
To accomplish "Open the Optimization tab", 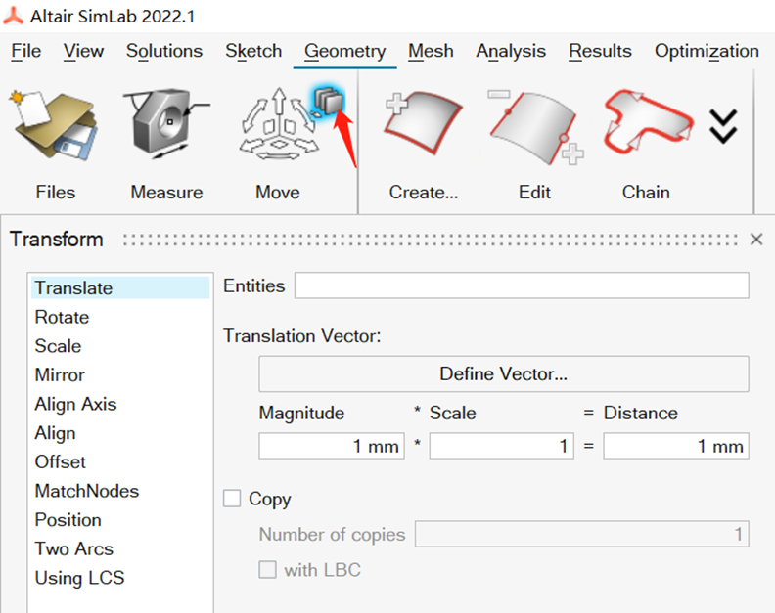I will pyautogui.click(x=707, y=52).
